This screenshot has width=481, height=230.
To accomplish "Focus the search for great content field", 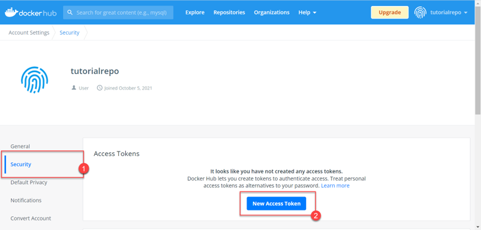I will click(118, 13).
